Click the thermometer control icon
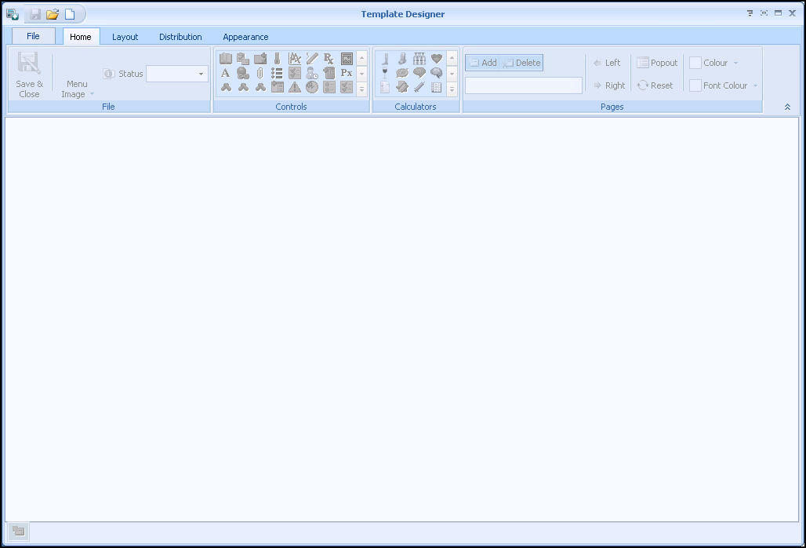 (277, 59)
